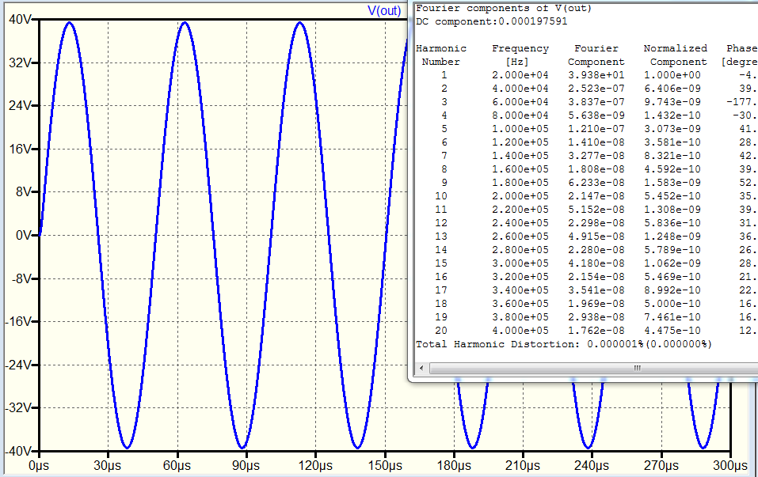The image size is (758, 477).
Task: Select the 60µs time axis label
Action: [x=177, y=466]
